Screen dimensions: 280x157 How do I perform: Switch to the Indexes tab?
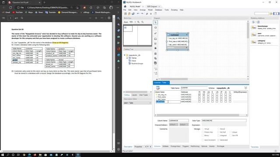[x=165, y=146]
